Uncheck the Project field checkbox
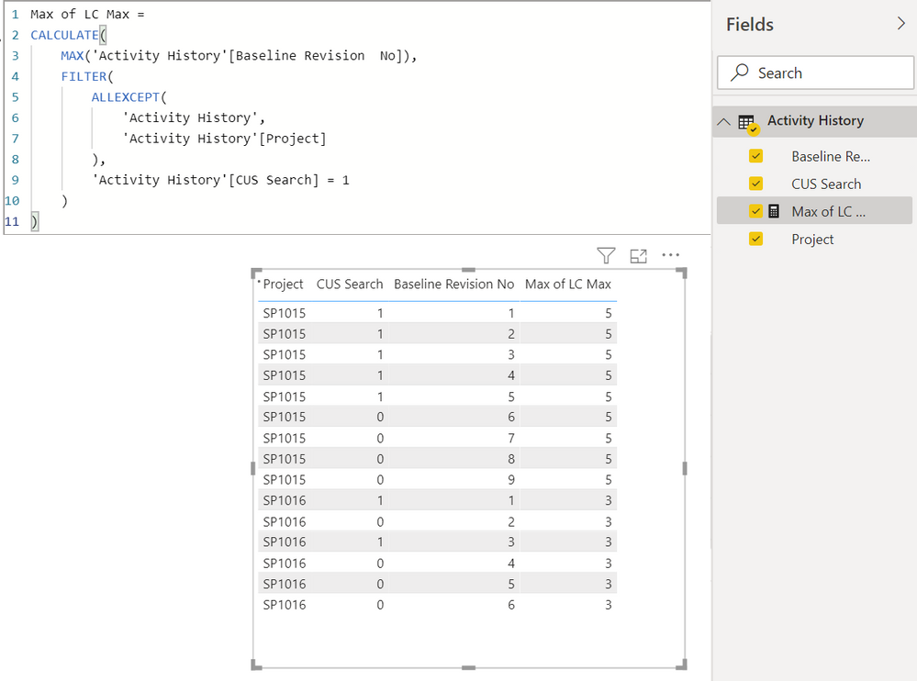This screenshot has height=681, width=917. (755, 239)
